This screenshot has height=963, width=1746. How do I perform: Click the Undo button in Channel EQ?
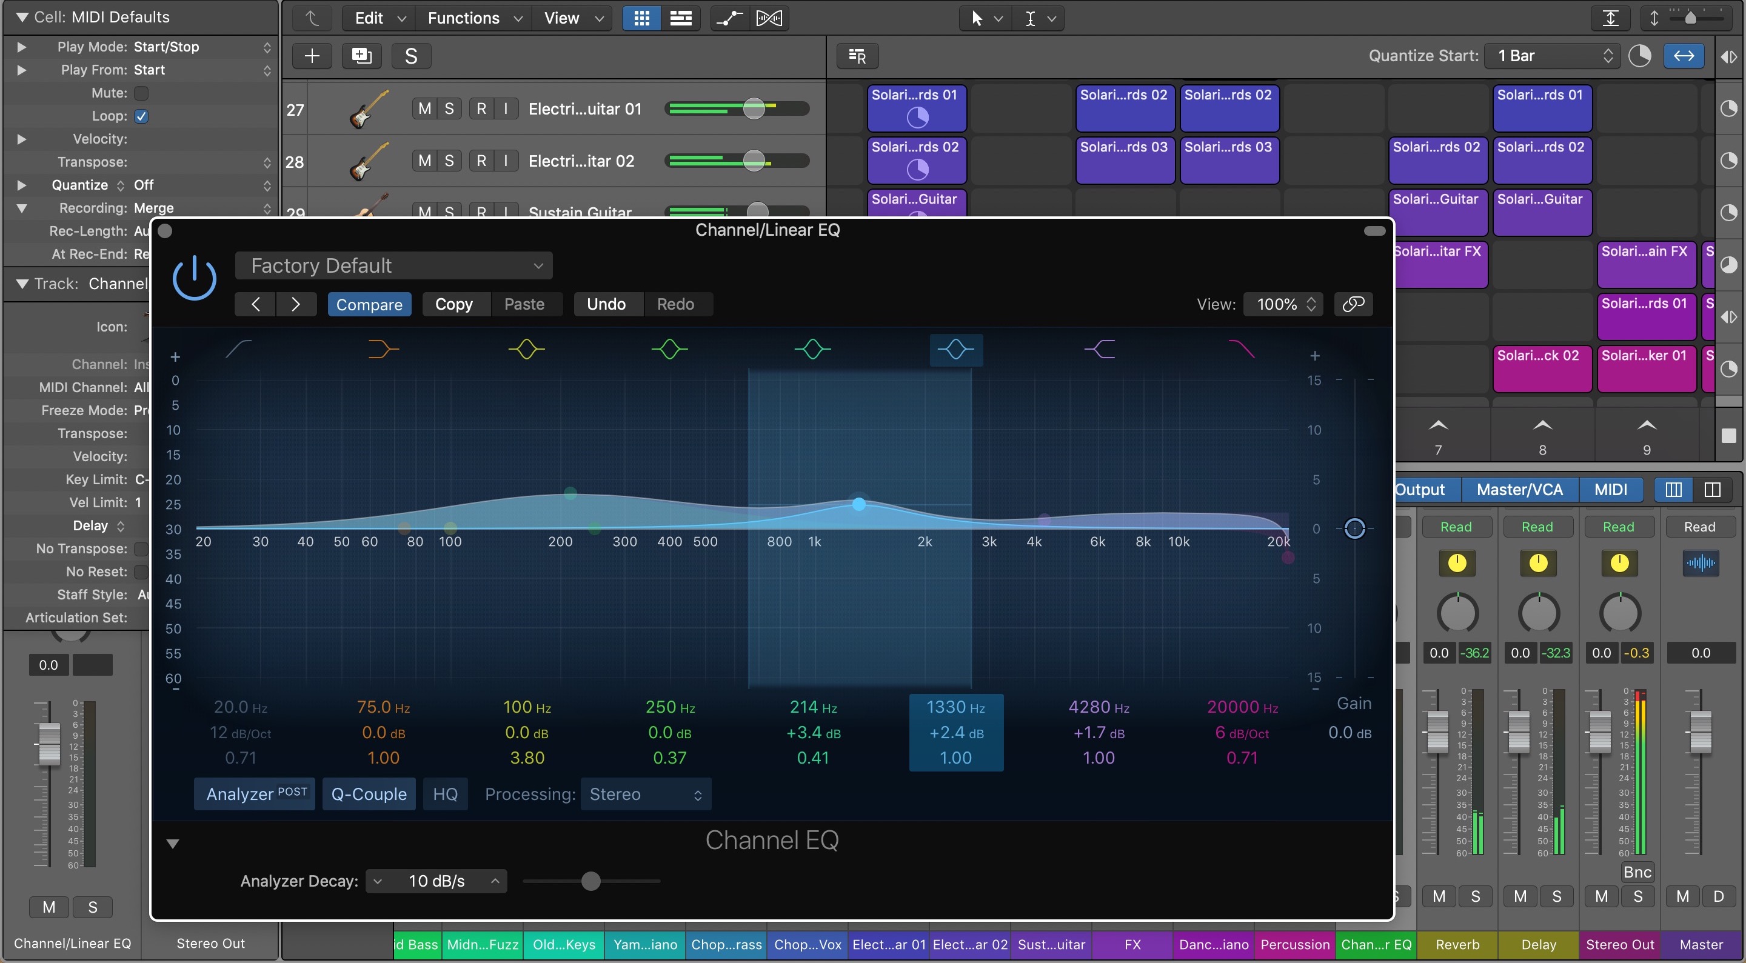(x=607, y=304)
